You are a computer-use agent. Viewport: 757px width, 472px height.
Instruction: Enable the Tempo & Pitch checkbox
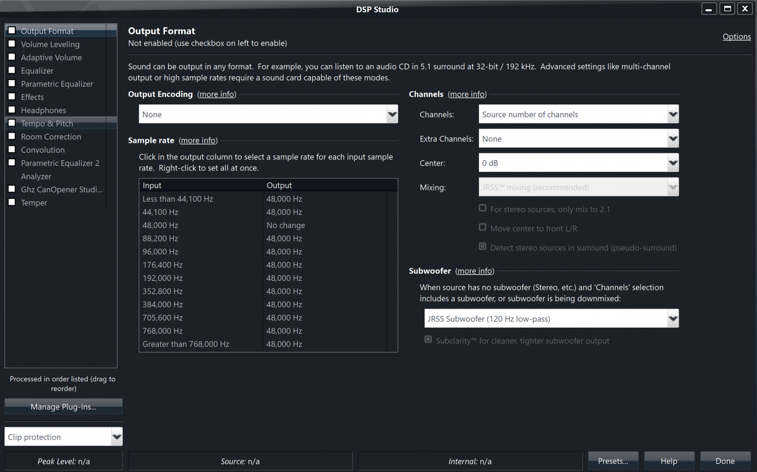pyautogui.click(x=12, y=123)
